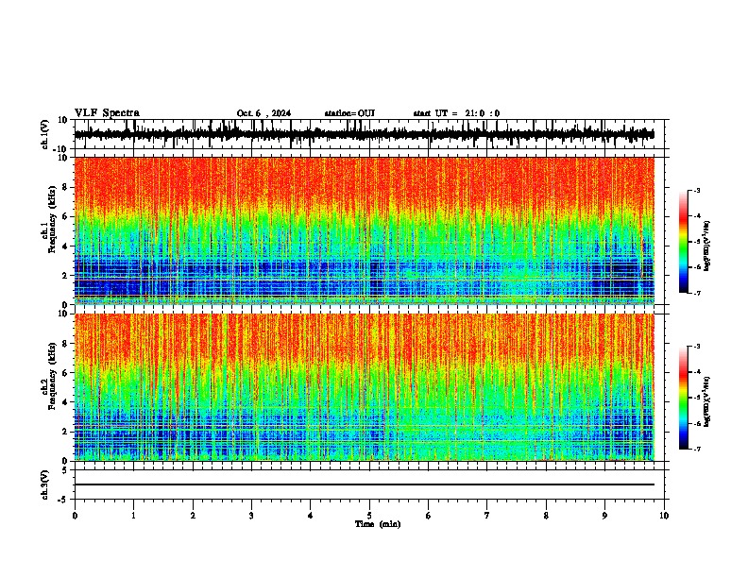Screen dimensions: 748x578
Task: Click tick label "8" on the Time axis
Action: (546, 516)
